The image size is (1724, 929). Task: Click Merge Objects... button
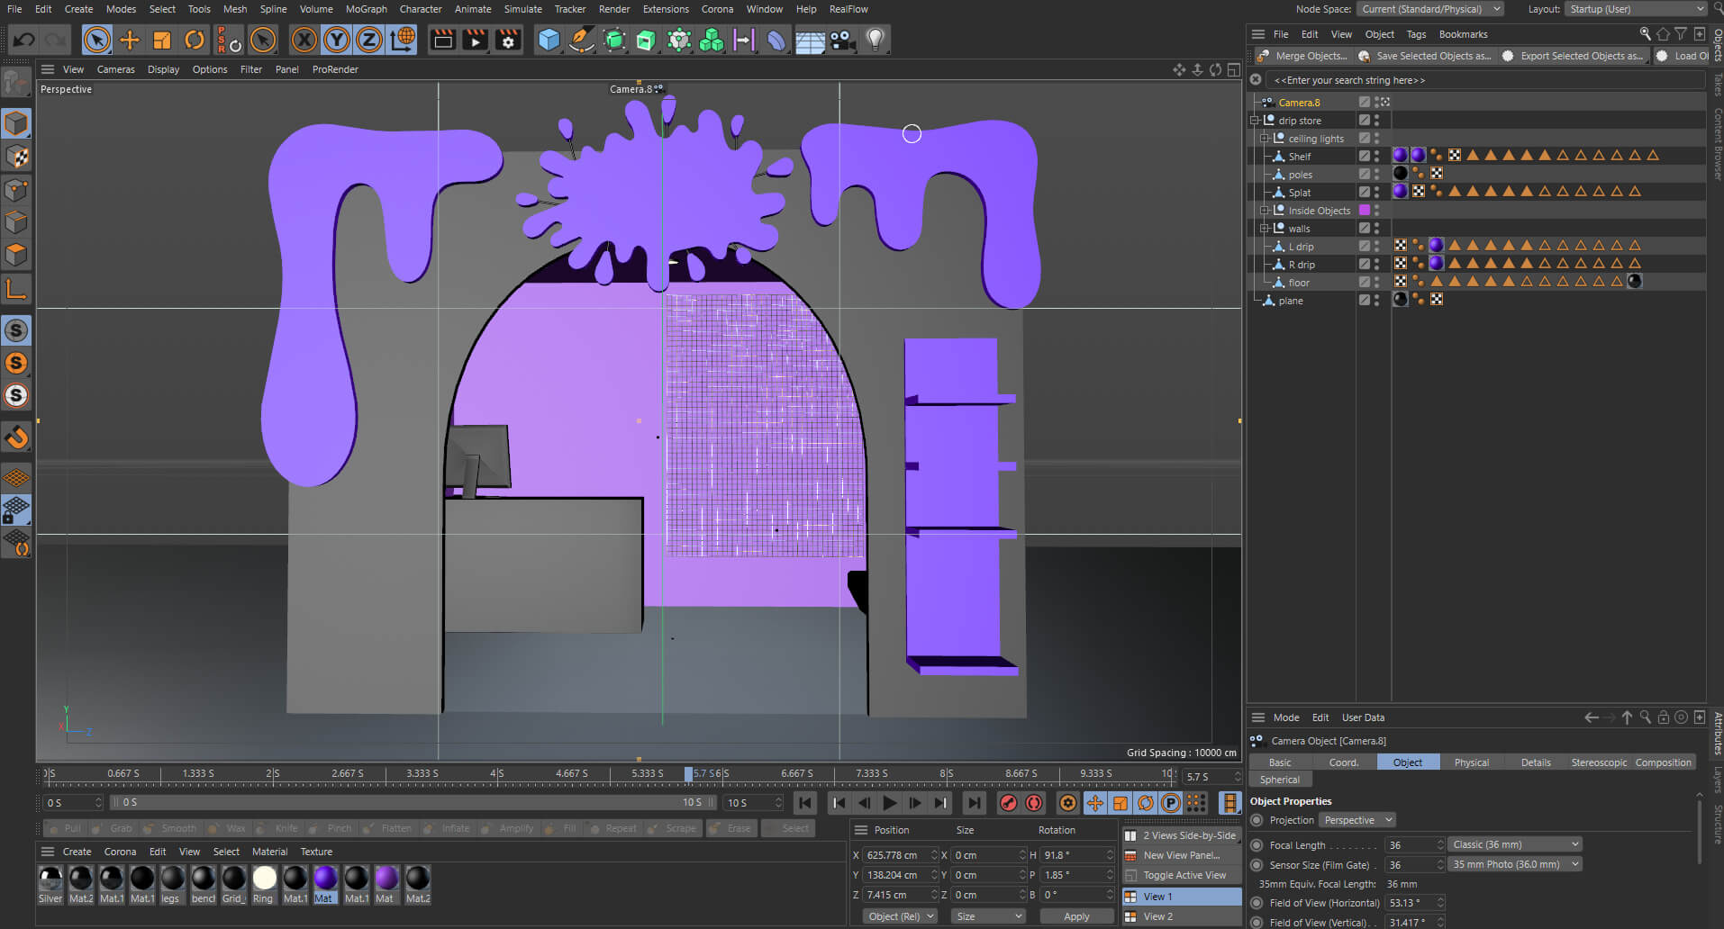pyautogui.click(x=1302, y=56)
